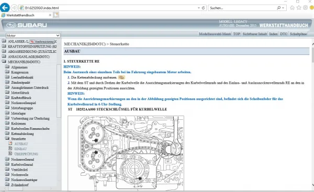
Task: Click the browser back arrow button
Action: point(5,8)
